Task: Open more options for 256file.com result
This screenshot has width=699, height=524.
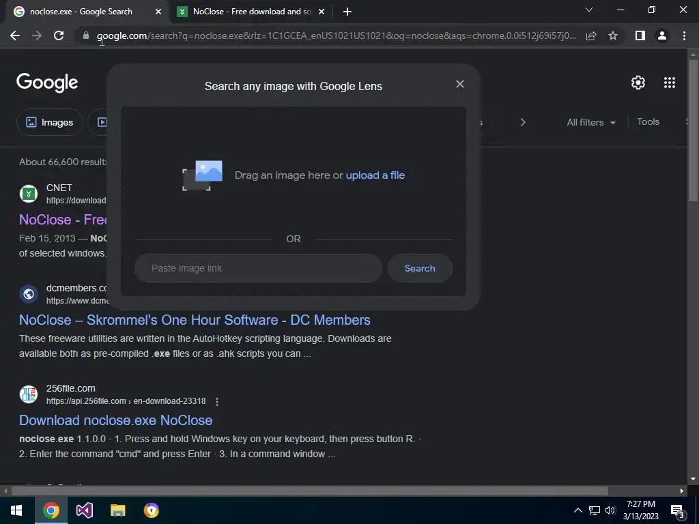Action: click(x=216, y=401)
